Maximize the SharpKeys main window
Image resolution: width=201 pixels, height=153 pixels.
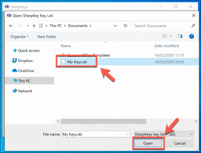176,6
